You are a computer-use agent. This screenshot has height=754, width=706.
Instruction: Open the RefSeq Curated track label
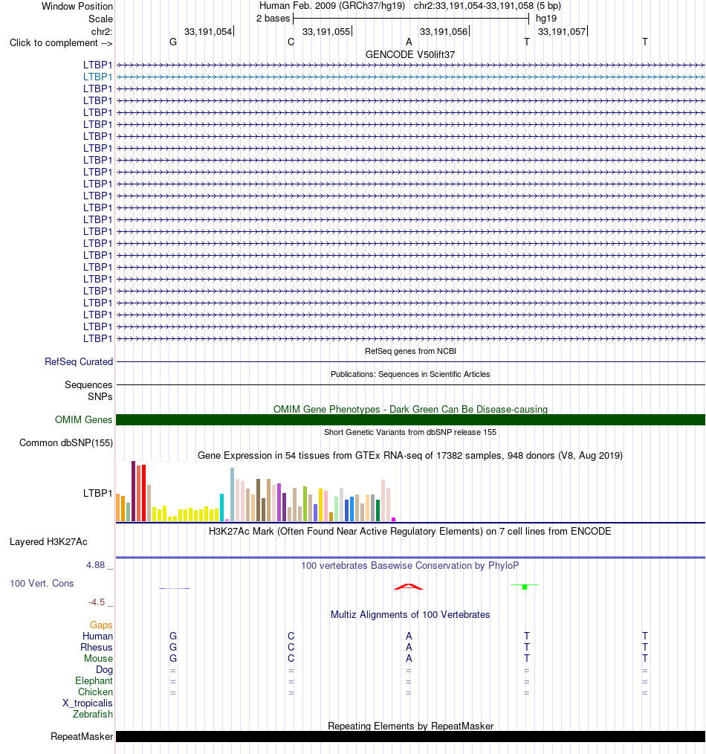pyautogui.click(x=79, y=361)
